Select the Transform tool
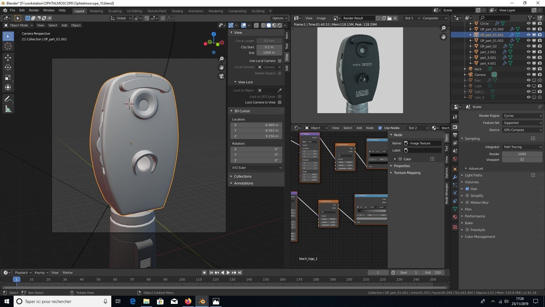The width and height of the screenshot is (545, 307). coord(8,87)
